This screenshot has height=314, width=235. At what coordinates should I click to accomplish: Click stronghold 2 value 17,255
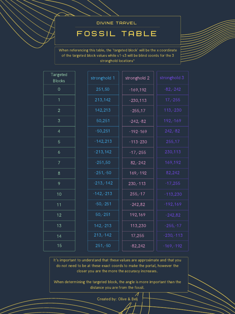coord(137,236)
